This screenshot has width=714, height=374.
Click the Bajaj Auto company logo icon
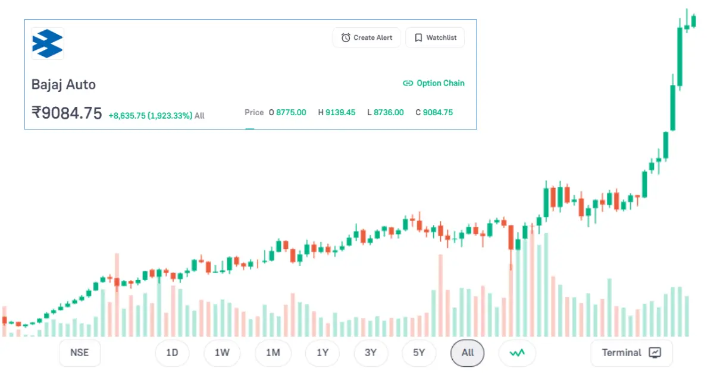[x=48, y=43]
